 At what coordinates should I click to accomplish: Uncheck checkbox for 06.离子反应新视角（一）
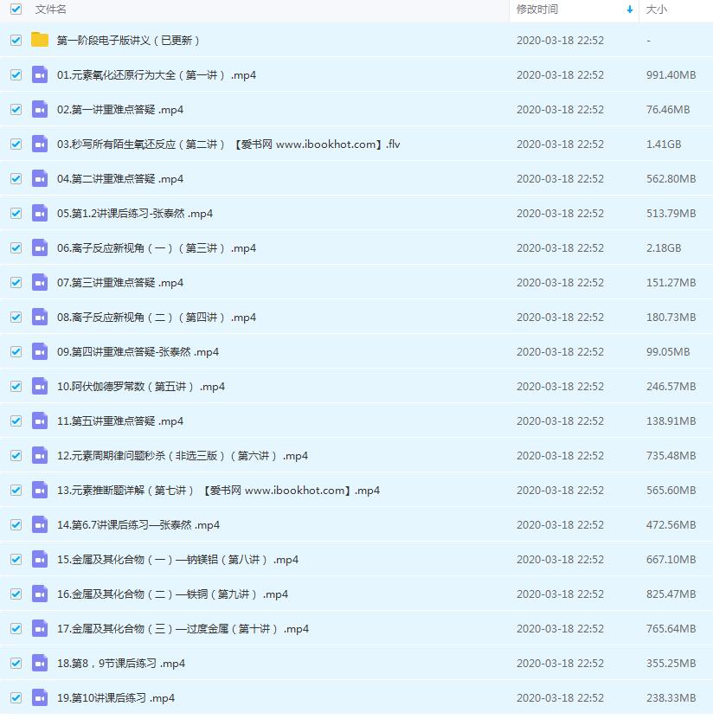pos(16,248)
